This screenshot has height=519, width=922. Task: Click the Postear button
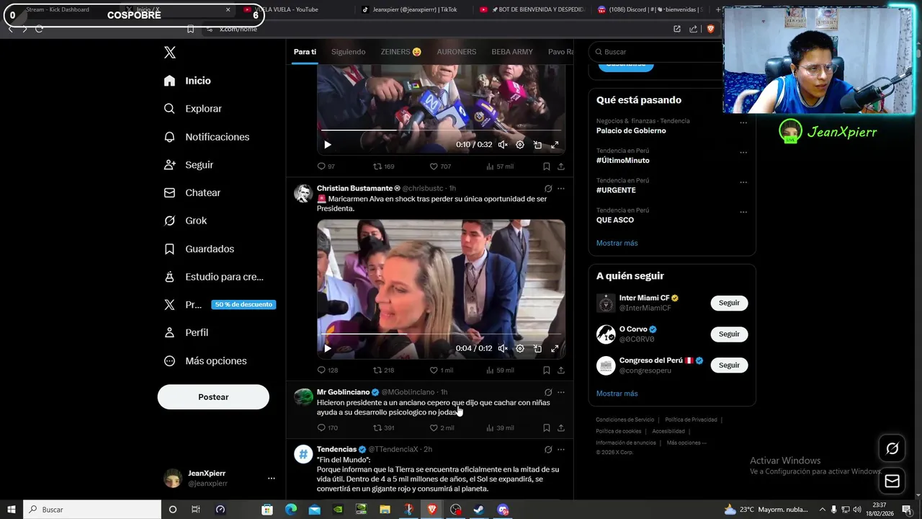coord(213,397)
